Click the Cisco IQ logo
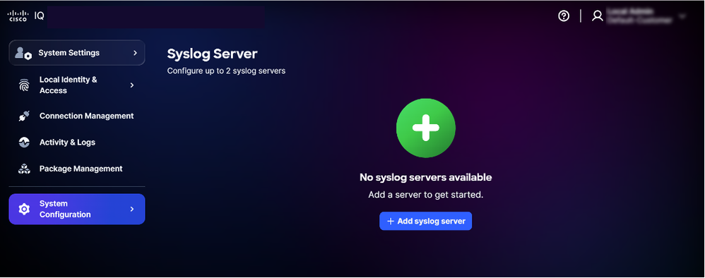 25,16
